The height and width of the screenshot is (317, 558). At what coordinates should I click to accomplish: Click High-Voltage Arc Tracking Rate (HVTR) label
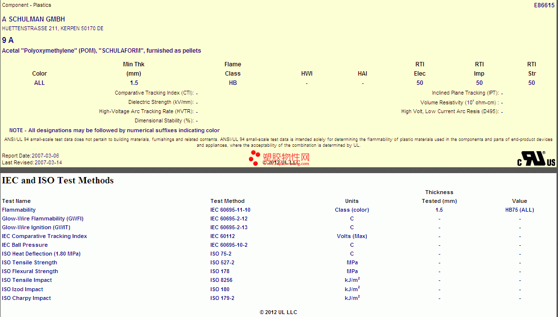146,111
